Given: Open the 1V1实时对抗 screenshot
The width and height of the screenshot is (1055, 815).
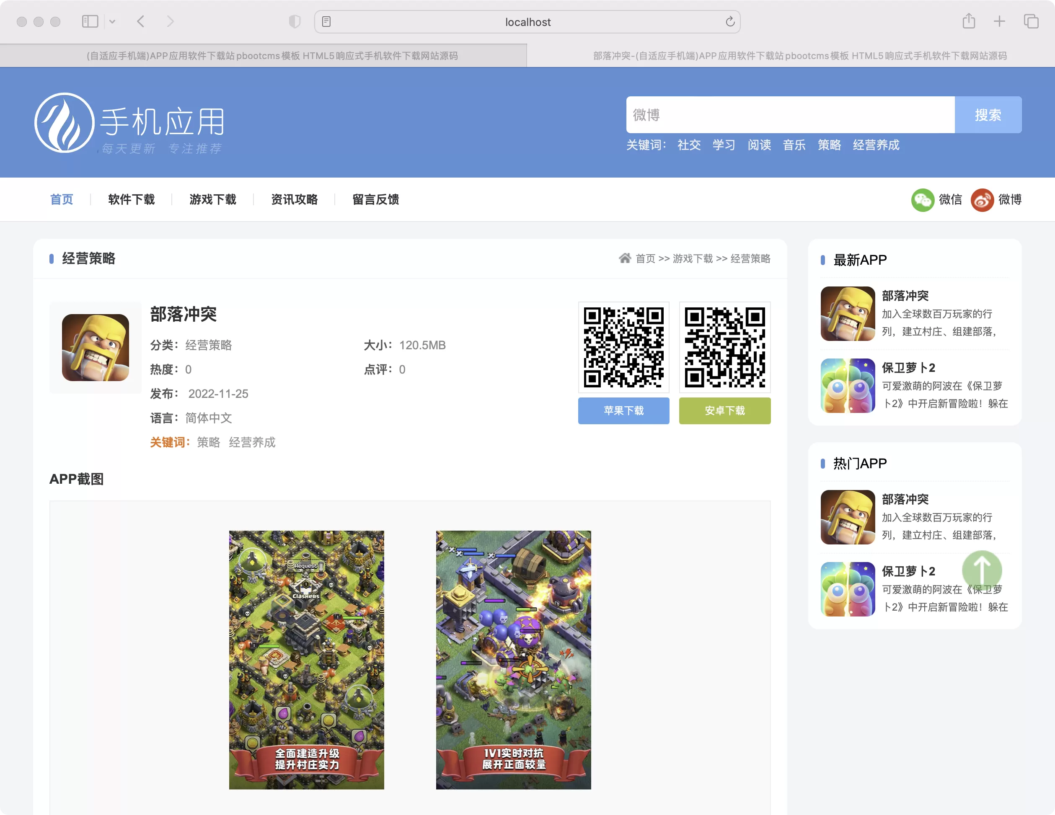Looking at the screenshot, I should [x=513, y=660].
